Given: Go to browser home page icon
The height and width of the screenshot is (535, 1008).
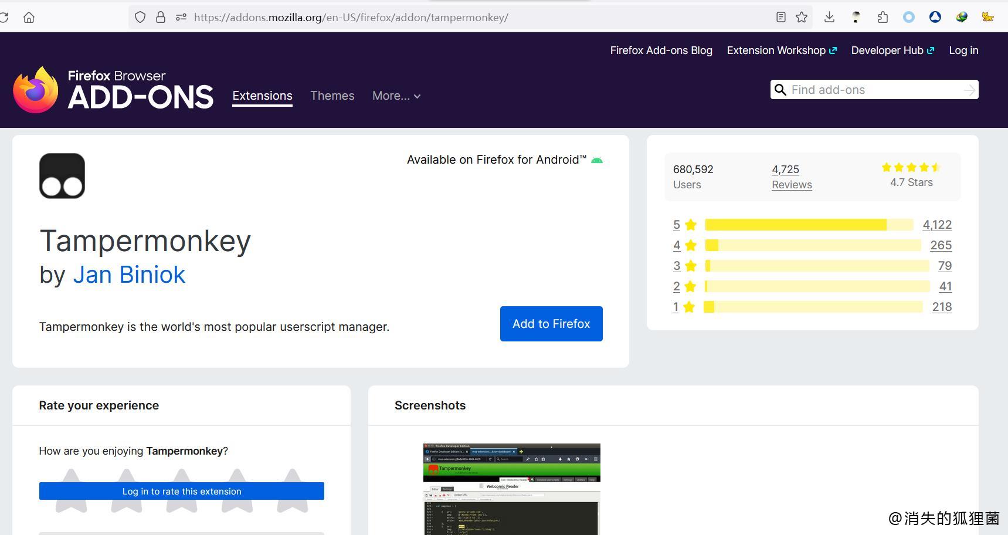Looking at the screenshot, I should coord(29,18).
